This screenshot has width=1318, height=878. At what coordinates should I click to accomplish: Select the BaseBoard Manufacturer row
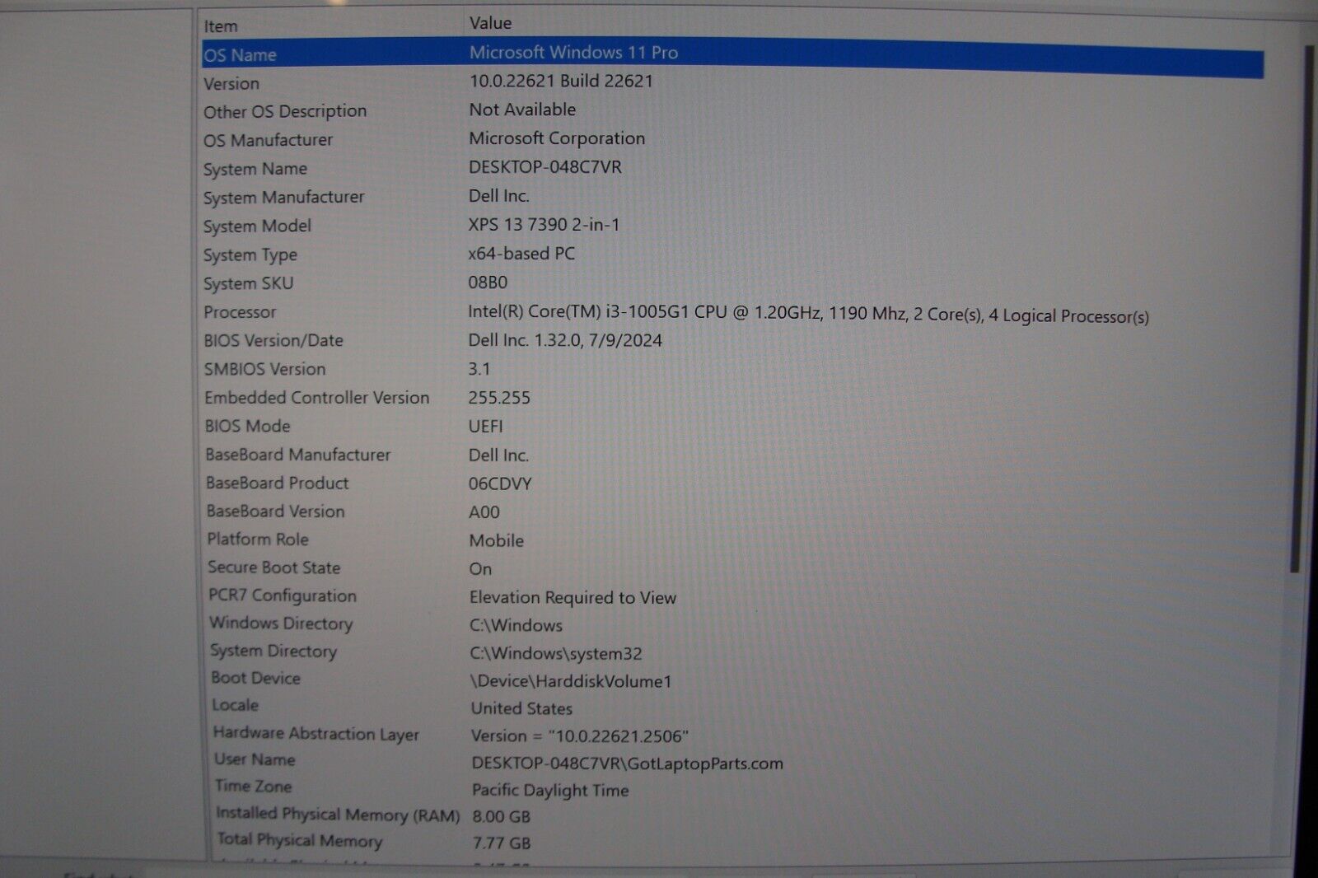pyautogui.click(x=298, y=455)
